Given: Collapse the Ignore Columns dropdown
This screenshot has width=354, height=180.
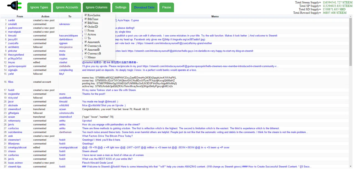Looking at the screenshot, I should (97, 7).
